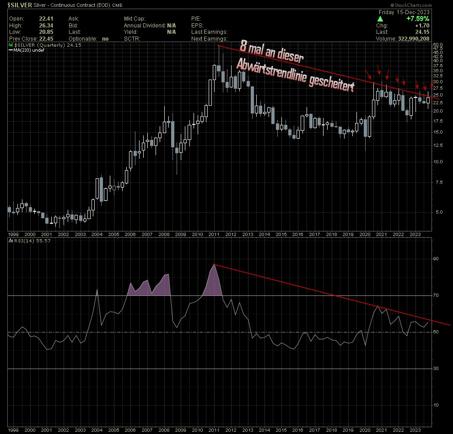Click the white line marker before MA(233)

pos(11,50)
